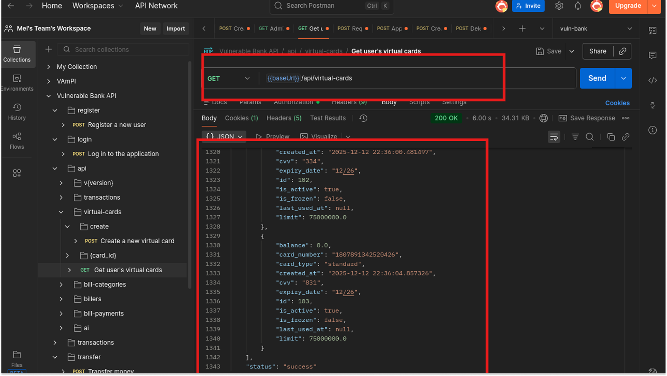This screenshot has width=667, height=376.
Task: Copy the response body to clipboard
Action: 611,137
